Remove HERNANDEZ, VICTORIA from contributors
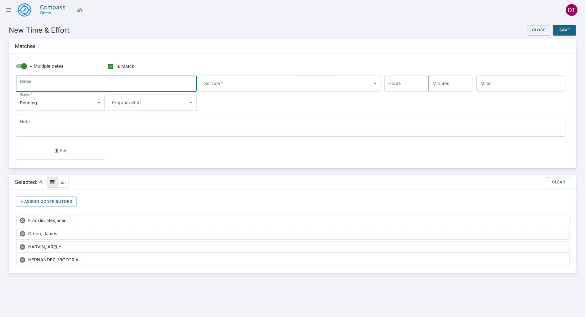585x317 pixels. pyautogui.click(x=22, y=260)
